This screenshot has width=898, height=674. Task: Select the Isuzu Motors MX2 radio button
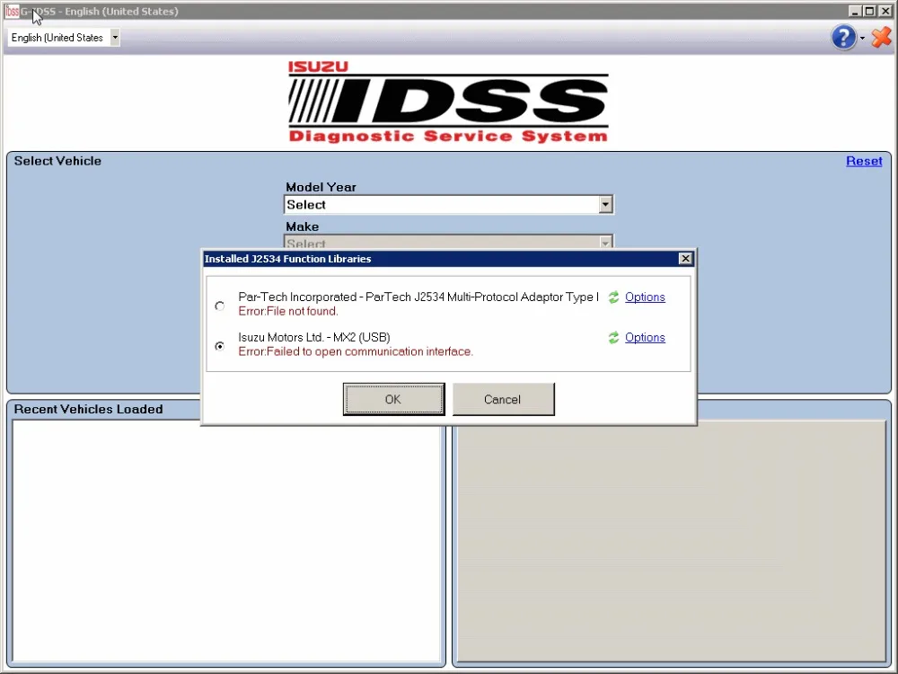(x=220, y=346)
